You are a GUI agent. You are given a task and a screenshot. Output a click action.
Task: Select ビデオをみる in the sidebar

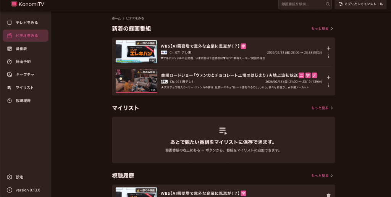pyautogui.click(x=26, y=36)
